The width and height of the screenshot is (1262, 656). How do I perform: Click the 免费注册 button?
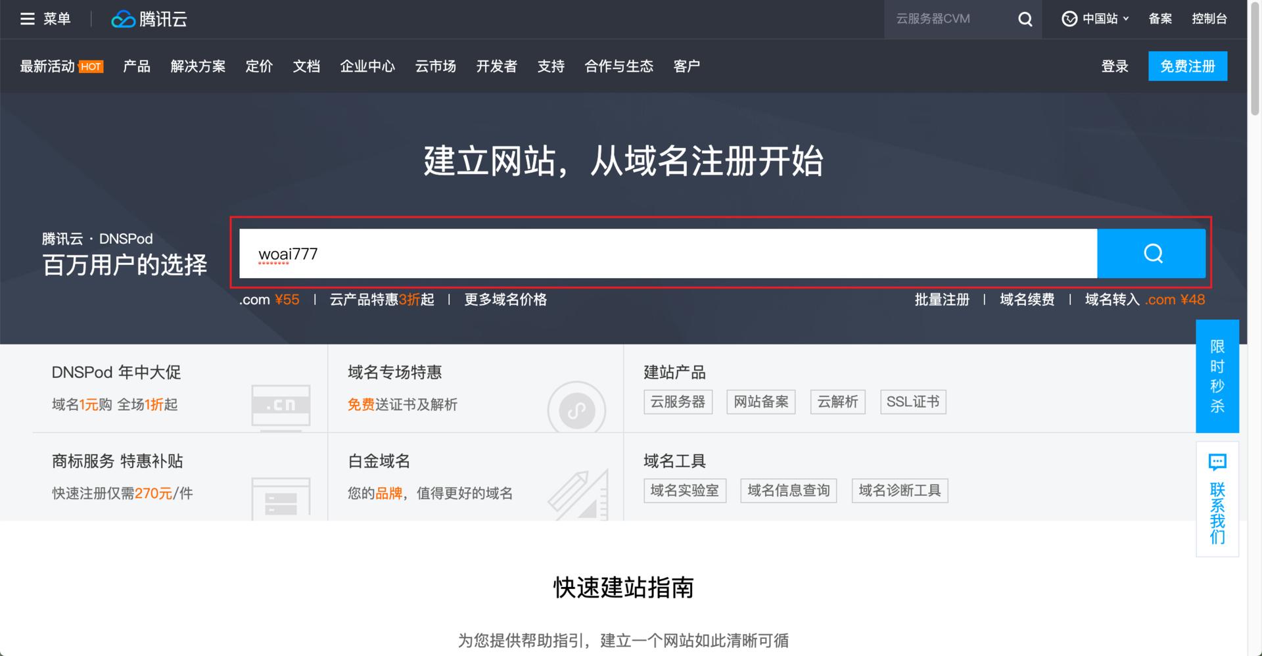coord(1187,66)
